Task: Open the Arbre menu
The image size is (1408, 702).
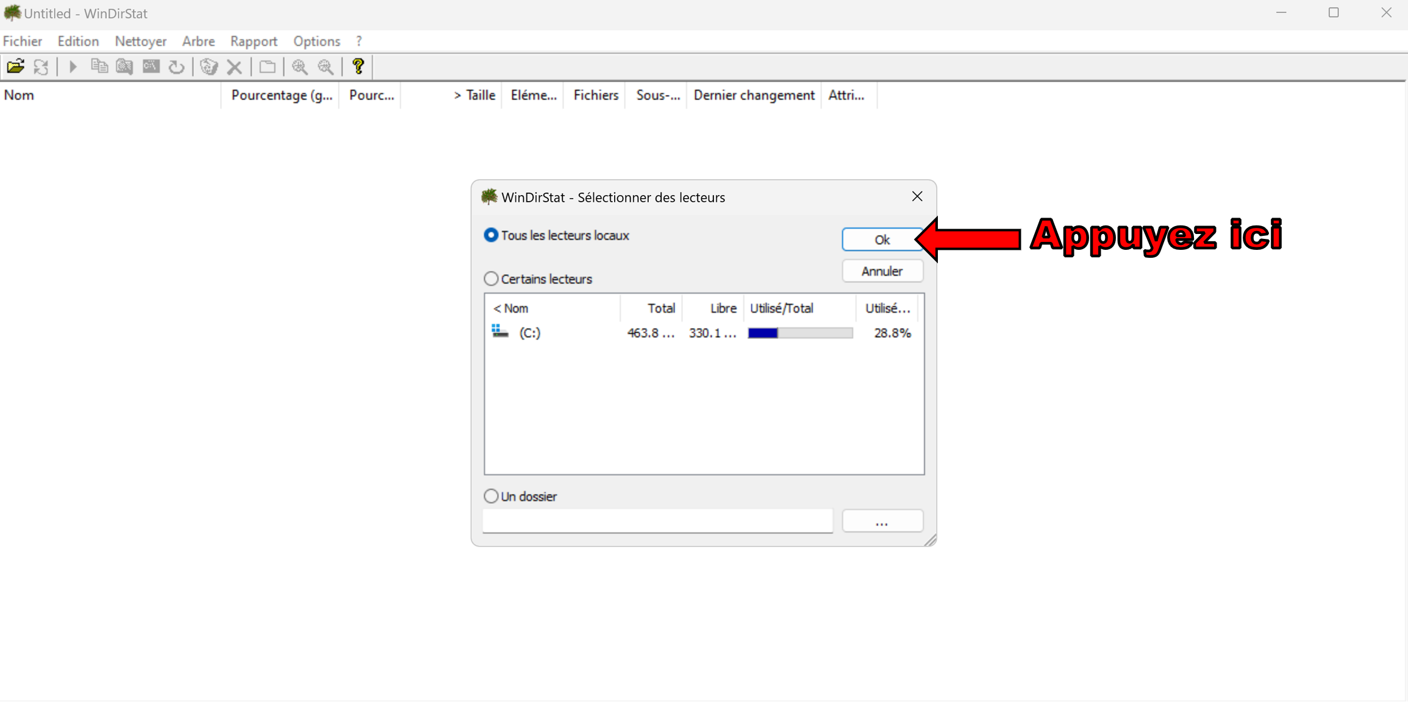Action: [x=198, y=41]
